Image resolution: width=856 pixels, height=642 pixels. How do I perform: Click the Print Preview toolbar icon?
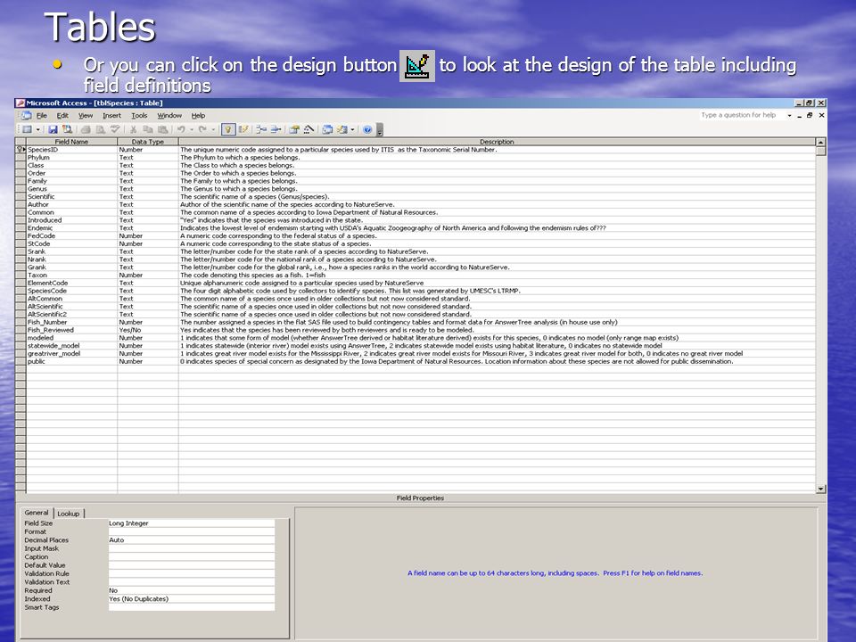[101, 130]
